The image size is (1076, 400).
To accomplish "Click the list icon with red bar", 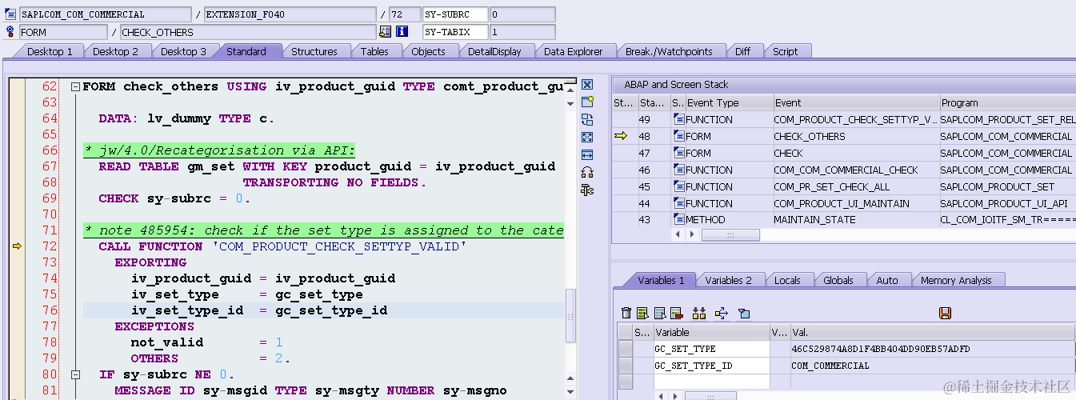I will point(676,313).
